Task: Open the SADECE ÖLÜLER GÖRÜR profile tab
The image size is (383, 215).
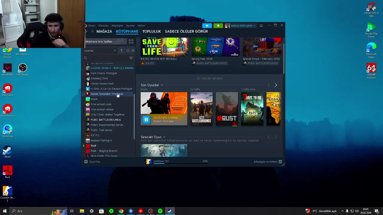Action: (x=186, y=31)
